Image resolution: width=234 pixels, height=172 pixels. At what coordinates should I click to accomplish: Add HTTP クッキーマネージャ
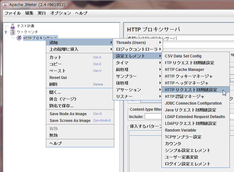[x=195, y=76]
